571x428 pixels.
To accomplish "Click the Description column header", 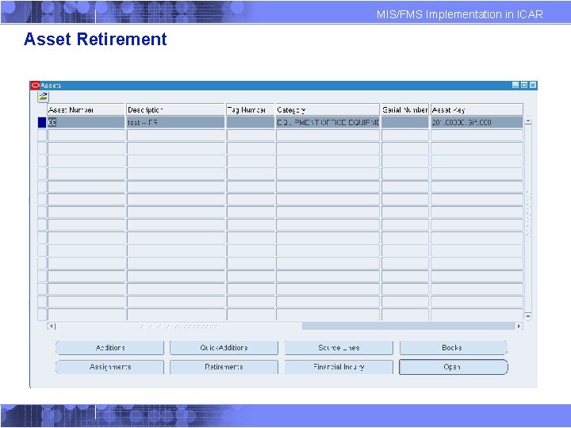I will 175,109.
